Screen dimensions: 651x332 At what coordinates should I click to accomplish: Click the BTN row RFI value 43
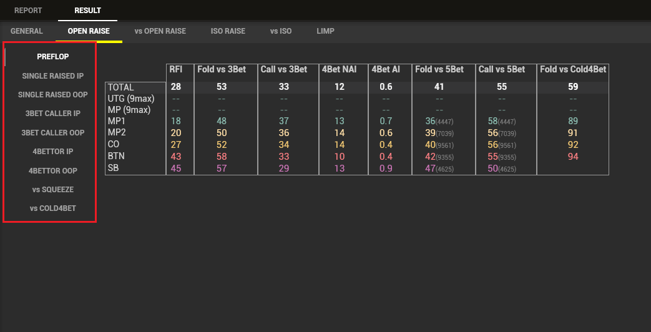click(x=175, y=157)
